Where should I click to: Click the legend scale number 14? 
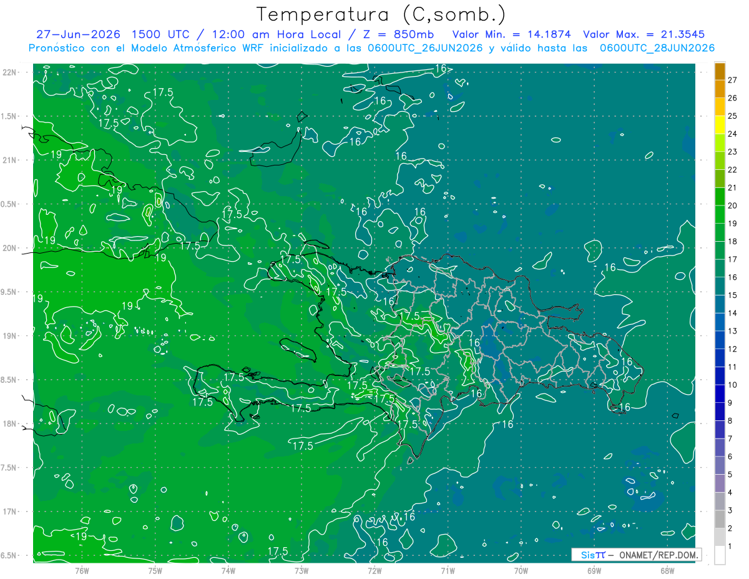733,313
